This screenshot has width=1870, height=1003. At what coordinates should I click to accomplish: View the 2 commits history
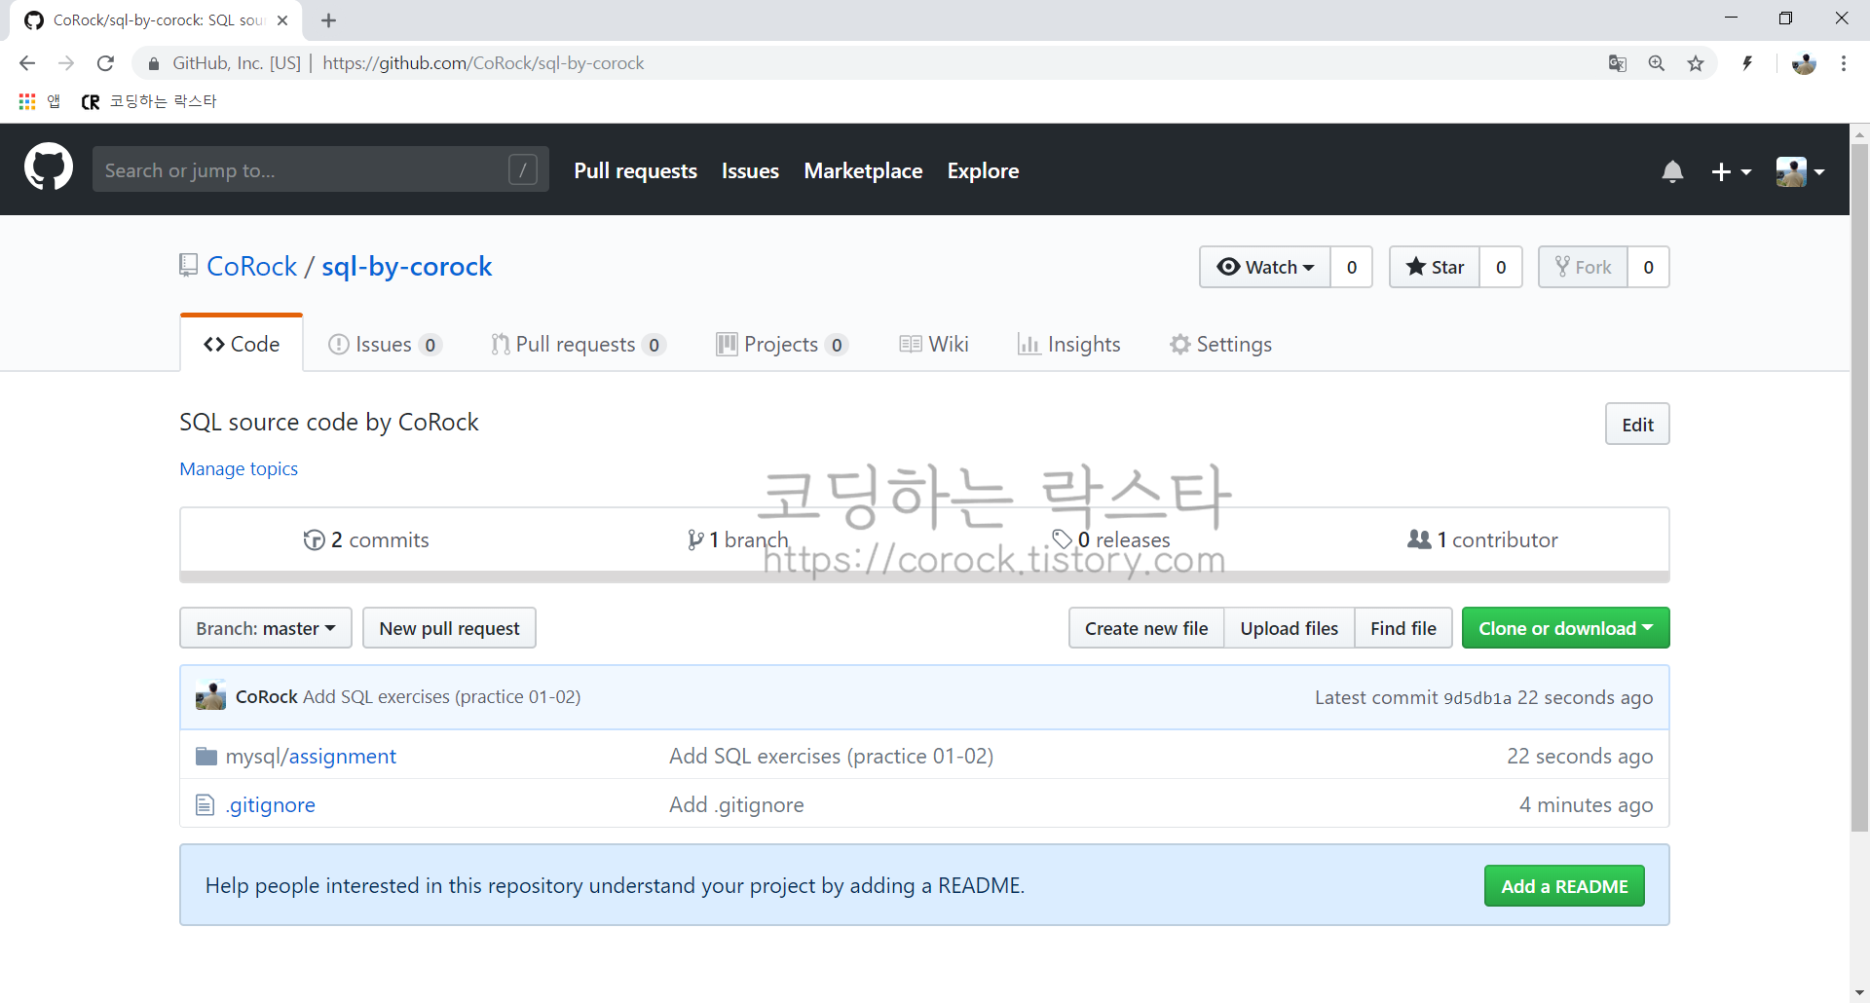(366, 539)
